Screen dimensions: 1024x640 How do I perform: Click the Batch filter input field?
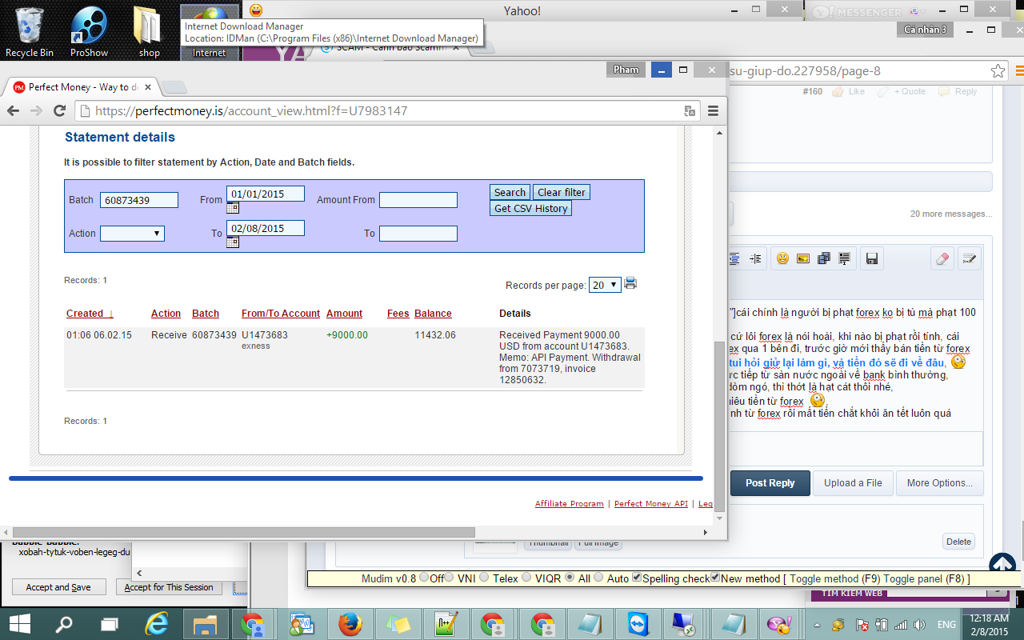pyautogui.click(x=140, y=200)
